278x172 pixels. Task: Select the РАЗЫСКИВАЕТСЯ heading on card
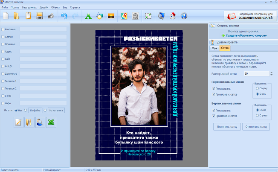coord(151,38)
